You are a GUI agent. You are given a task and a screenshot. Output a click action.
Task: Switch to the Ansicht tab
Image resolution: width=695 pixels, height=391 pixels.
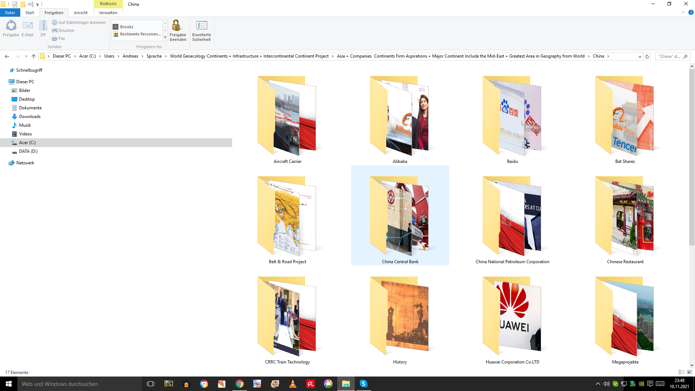tap(81, 13)
